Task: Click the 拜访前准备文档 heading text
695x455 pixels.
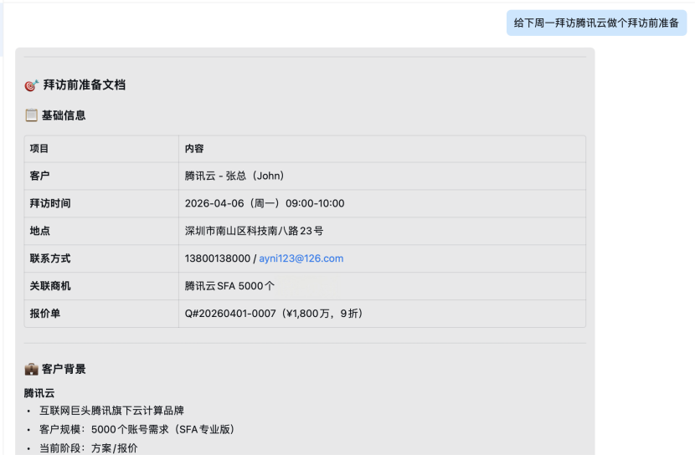Action: 85,85
